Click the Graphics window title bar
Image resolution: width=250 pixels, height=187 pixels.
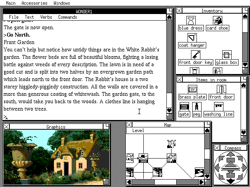[x=56, y=127]
